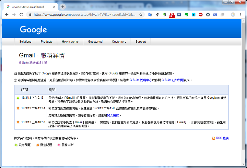The height and width of the screenshot is (168, 247).
Task: Click the 19/3/13 上午10:53 timestamp
Action: [x=33, y=122]
